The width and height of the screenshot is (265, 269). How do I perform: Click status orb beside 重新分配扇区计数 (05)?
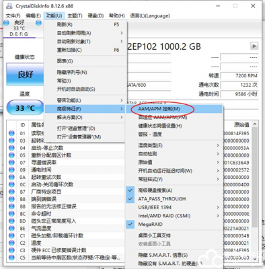pos(11,155)
